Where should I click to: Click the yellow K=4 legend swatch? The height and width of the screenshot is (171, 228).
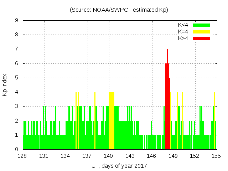click(x=201, y=32)
